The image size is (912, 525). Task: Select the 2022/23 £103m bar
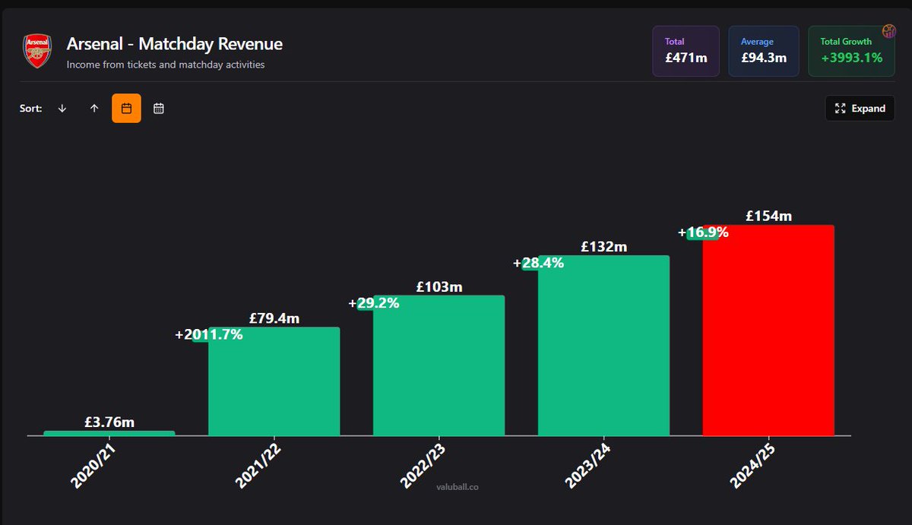439,365
